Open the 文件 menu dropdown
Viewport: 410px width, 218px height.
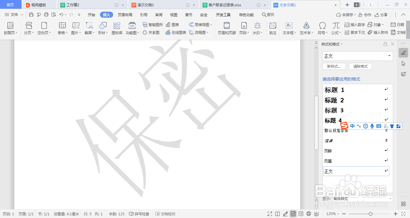click(x=14, y=15)
